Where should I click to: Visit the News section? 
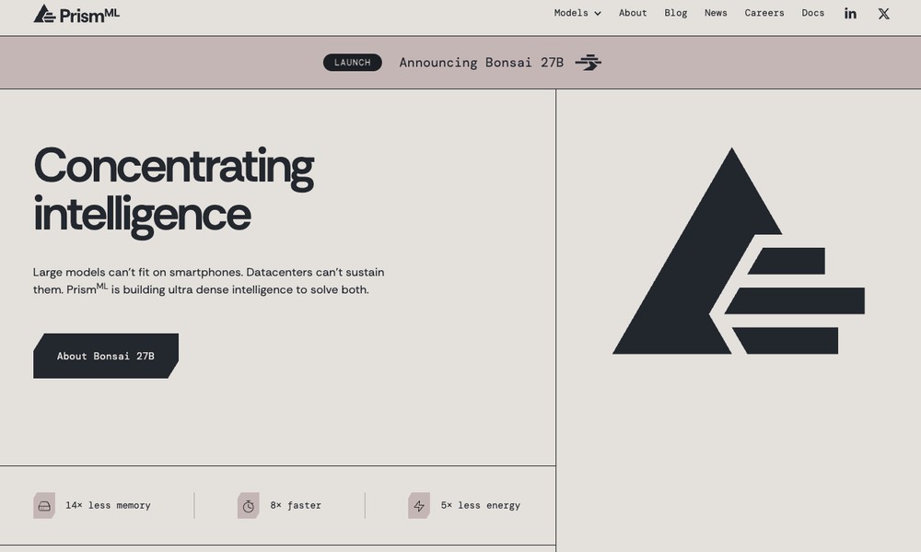pyautogui.click(x=716, y=13)
